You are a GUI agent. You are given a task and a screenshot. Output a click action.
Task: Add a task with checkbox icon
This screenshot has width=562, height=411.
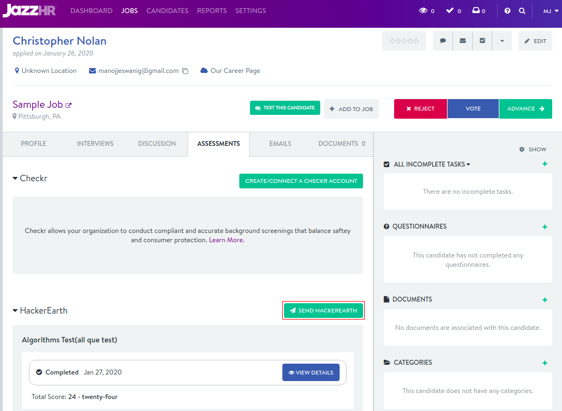tap(482, 41)
